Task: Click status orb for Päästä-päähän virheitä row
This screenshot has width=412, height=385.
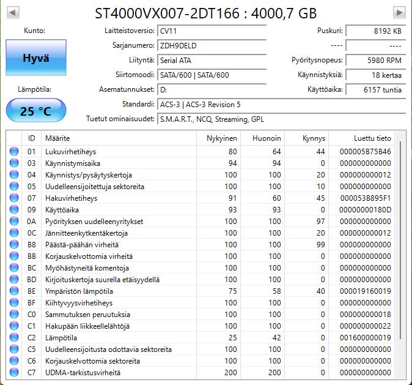Action: (14, 244)
